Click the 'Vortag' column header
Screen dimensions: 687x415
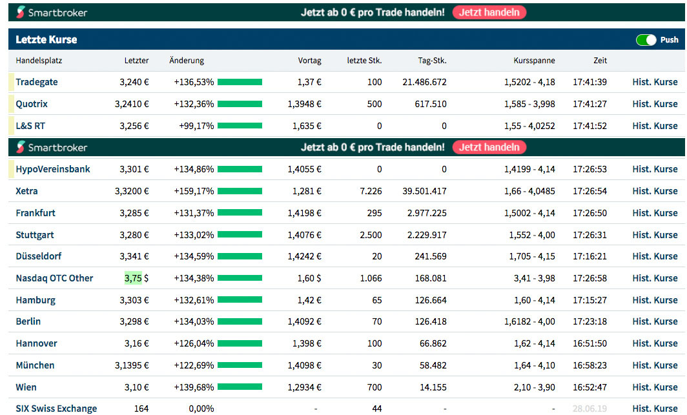tap(310, 61)
